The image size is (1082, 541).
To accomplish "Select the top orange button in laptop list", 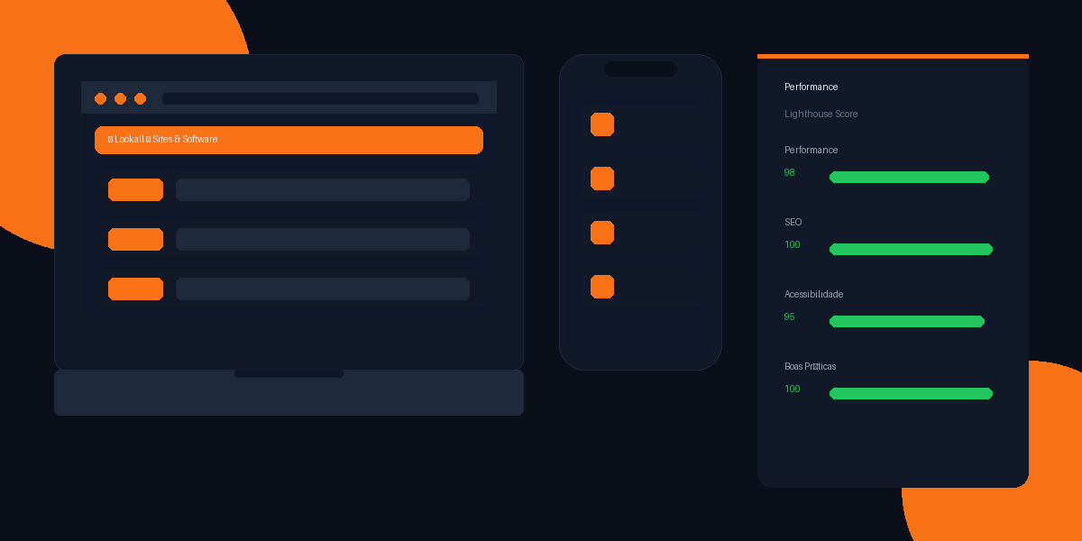I will tap(135, 189).
